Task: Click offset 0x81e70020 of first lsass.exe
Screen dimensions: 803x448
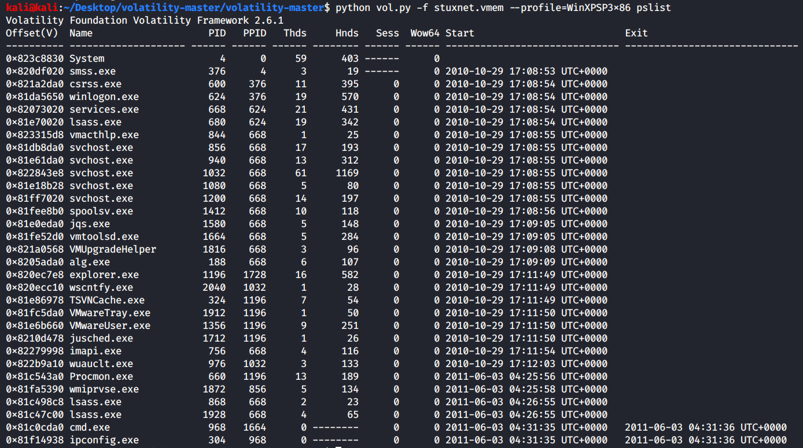Action: [x=35, y=122]
